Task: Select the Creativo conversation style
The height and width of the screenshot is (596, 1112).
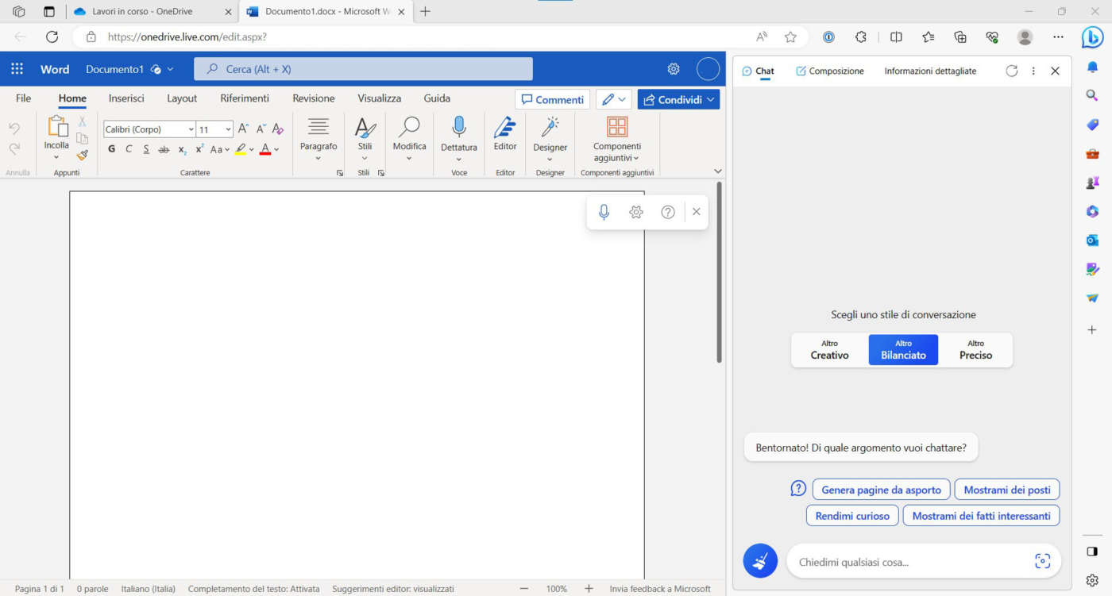Action: click(829, 350)
